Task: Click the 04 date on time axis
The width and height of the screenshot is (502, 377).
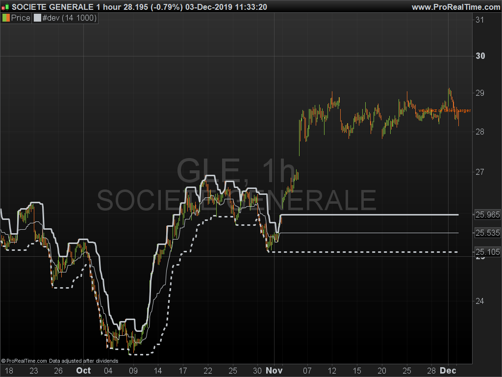Action: coord(108,371)
